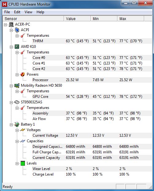Collapse the Mobility Radeon HD 5650 node

tap(11, 86)
